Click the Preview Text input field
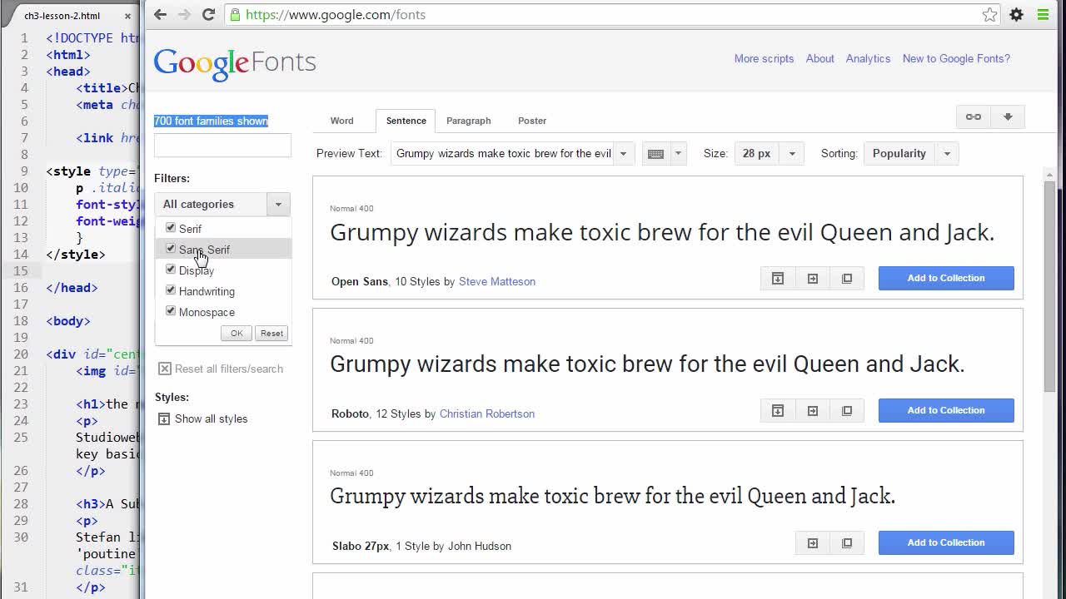The width and height of the screenshot is (1066, 599). click(x=503, y=154)
